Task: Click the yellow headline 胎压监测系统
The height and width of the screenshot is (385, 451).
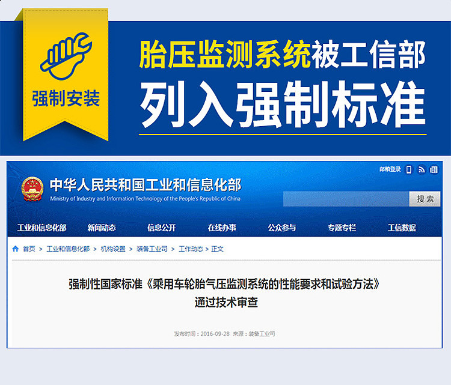Action: click(226, 54)
